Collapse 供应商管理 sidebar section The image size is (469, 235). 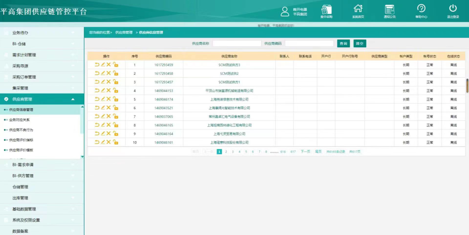tap(42, 99)
